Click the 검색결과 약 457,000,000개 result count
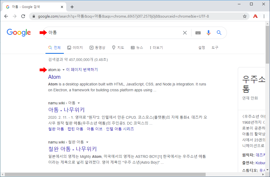 tap(78, 60)
